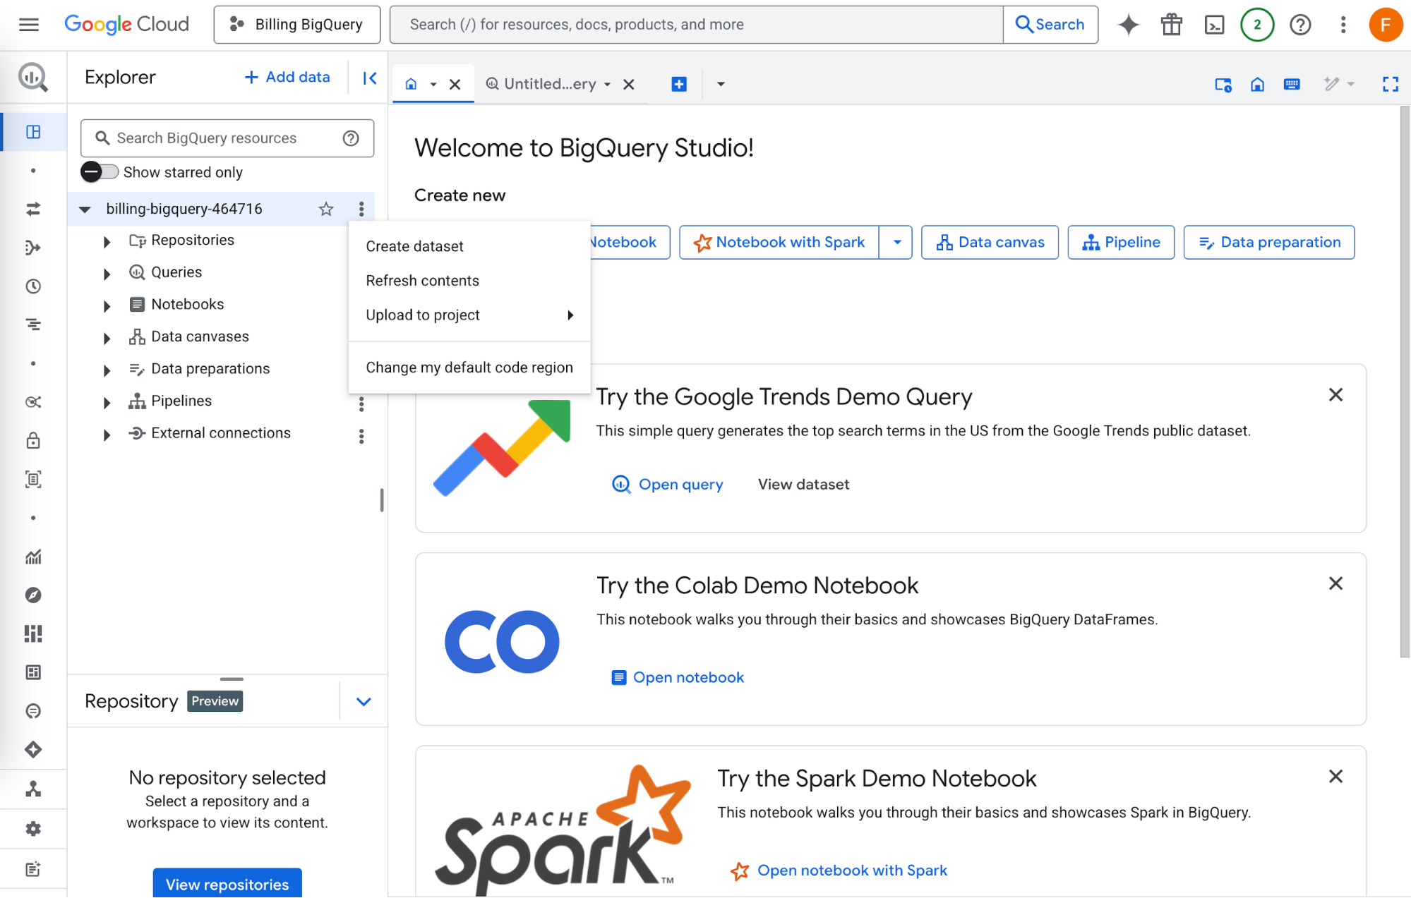Viewport: 1411px width, 898px height.
Task: Open Upload to project submenu
Action: (x=469, y=315)
